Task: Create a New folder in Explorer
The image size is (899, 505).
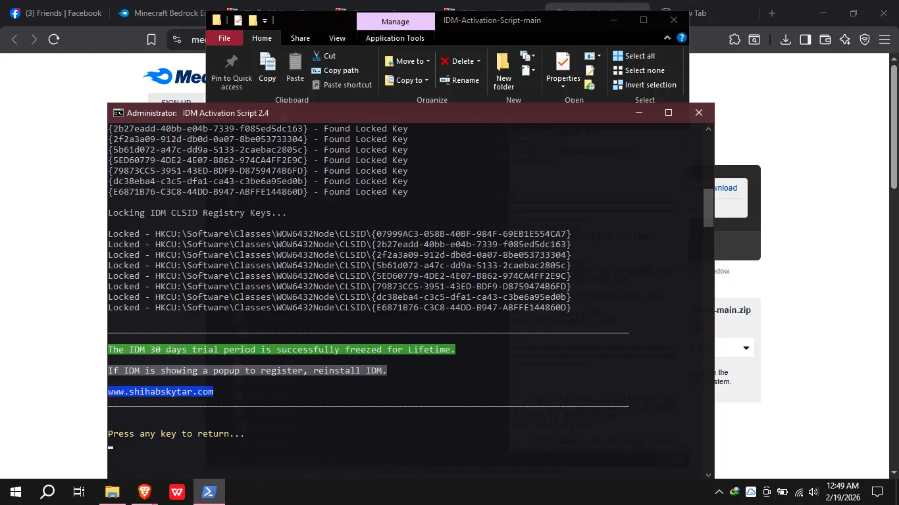Action: tap(503, 71)
